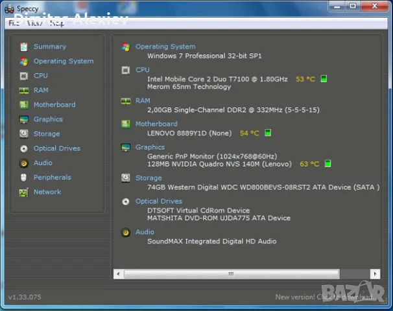Viewport: 393px width, 311px height.
Task: Click the Storage drive icon in summary panel
Action: pyautogui.click(x=126, y=178)
